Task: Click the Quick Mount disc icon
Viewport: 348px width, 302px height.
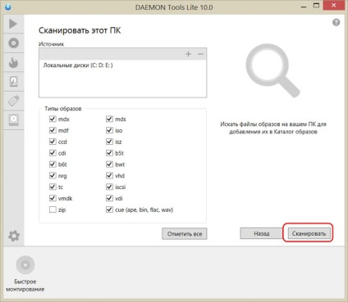Action: click(x=25, y=265)
